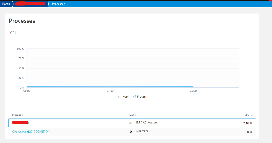Toggle the Host series legend icon
Screen dimensions: 272x143
120,96
